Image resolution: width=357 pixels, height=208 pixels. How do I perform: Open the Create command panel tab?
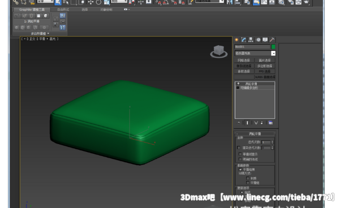(236, 40)
